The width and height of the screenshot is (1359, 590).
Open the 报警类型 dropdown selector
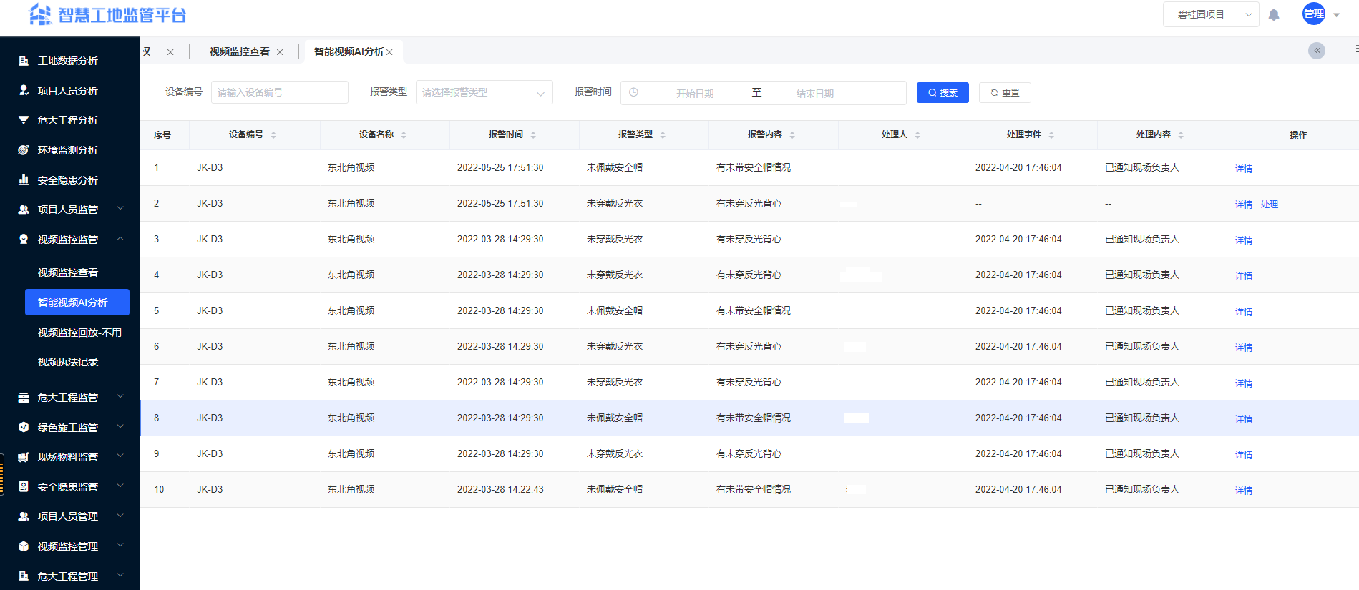pos(484,92)
